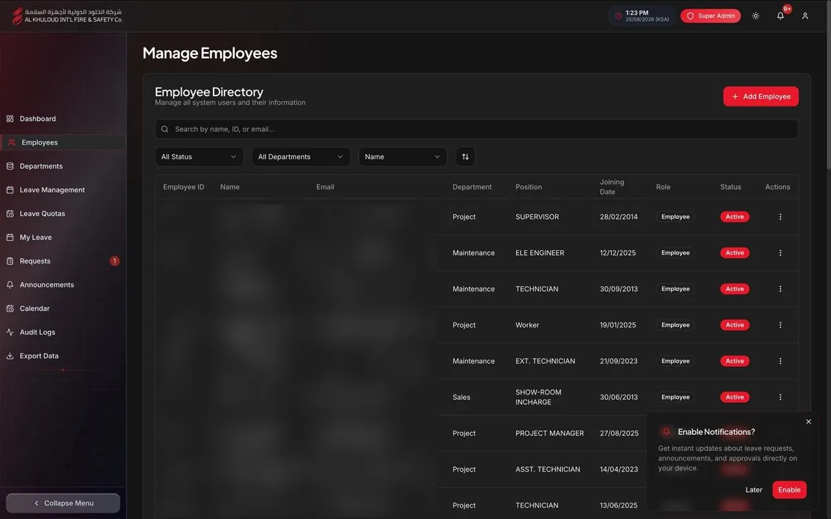Select Employees in the sidebar
831x519 pixels.
pyautogui.click(x=63, y=143)
